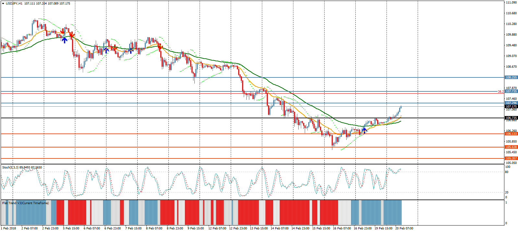Click the current price 107.175 label

pyautogui.click(x=511, y=106)
